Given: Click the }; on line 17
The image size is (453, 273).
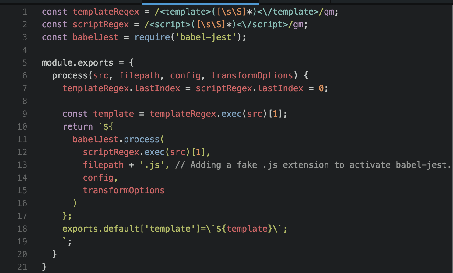Looking at the screenshot, I should point(67,216).
